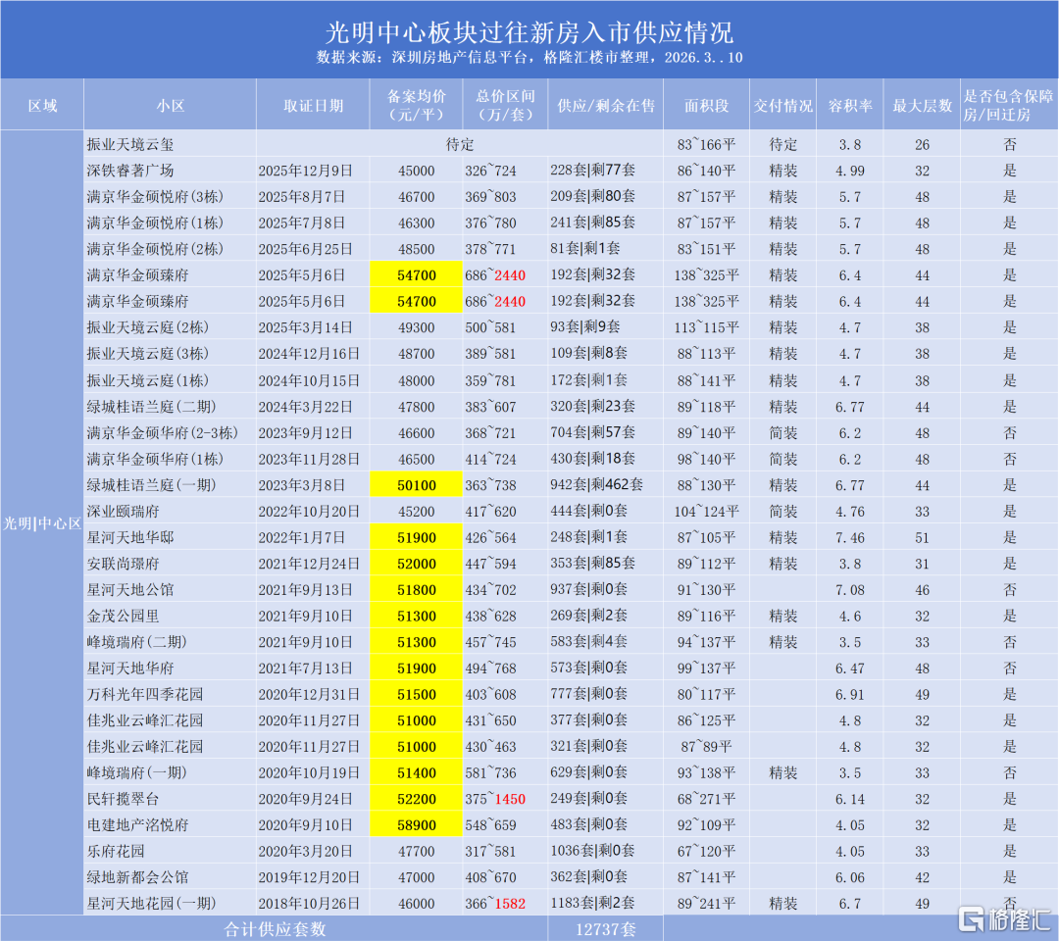1059x941 pixels.
Task: Select the 光明|中心区 region cell
Action: pos(41,523)
